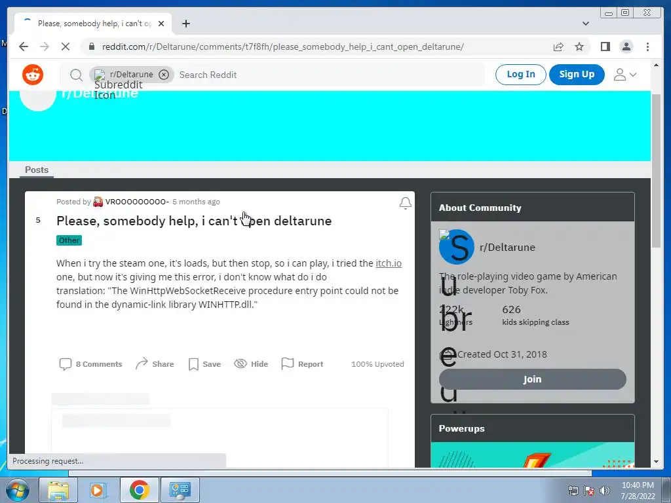Stop loading the page
Screen dimensions: 671x503
point(66,47)
